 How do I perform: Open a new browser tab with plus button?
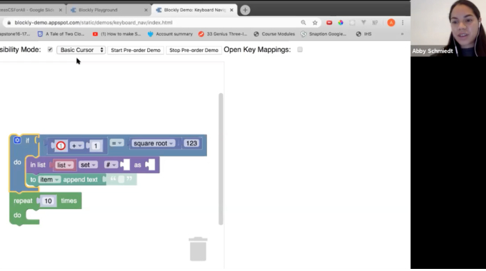click(x=245, y=10)
